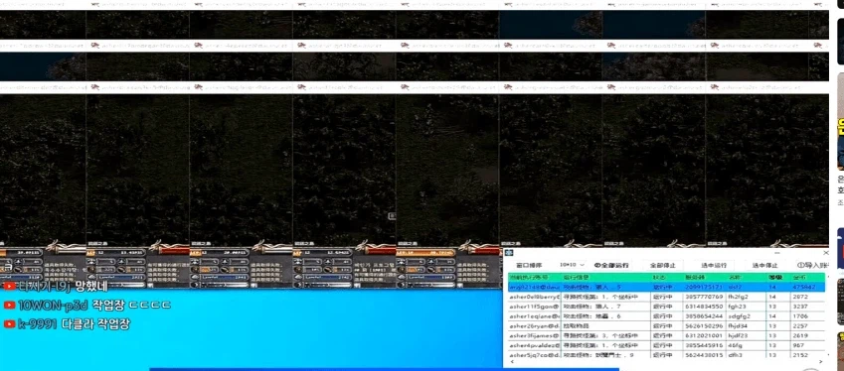Click the 选中运行 run-selected button
844x371 pixels.
click(x=714, y=265)
